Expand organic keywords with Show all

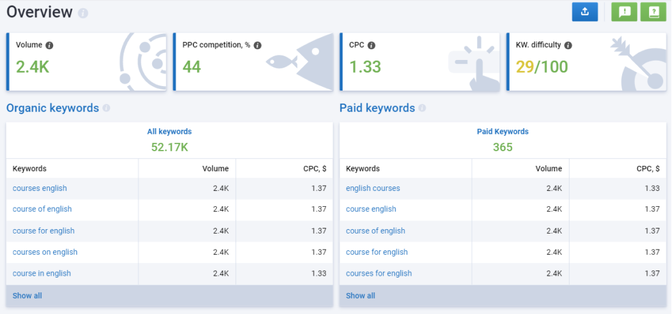click(x=27, y=295)
